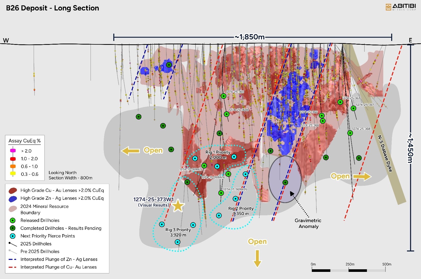Image resolution: width=421 pixels, height=279 pixels.
Task: Click the green marker for drillhole 1274-25-367
Action: [x=353, y=108]
